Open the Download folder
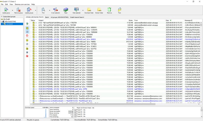 coord(89,10)
